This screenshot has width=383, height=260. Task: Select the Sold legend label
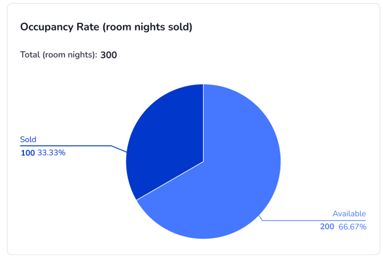click(x=28, y=140)
